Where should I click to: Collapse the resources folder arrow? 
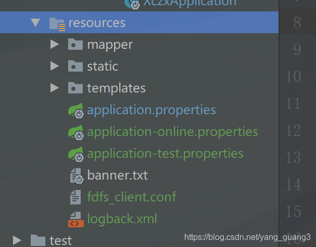pyautogui.click(x=35, y=23)
